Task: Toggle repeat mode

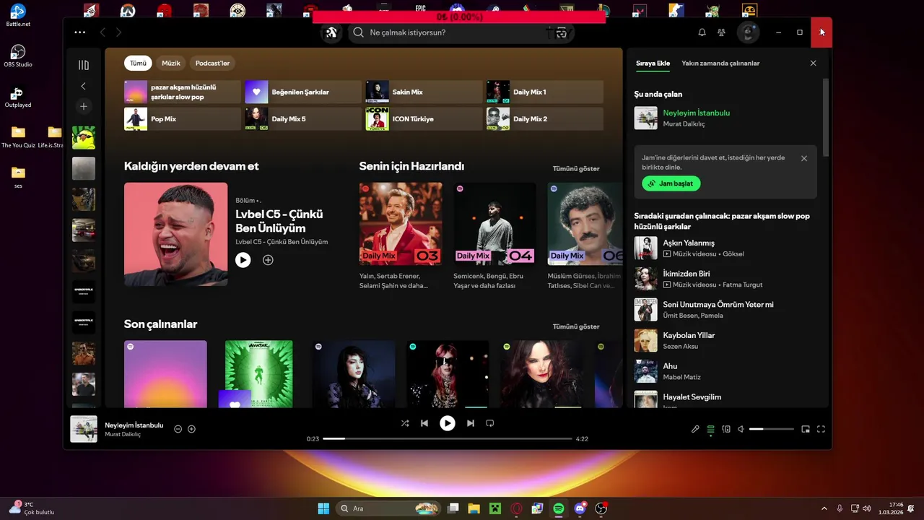Action: pos(490,423)
